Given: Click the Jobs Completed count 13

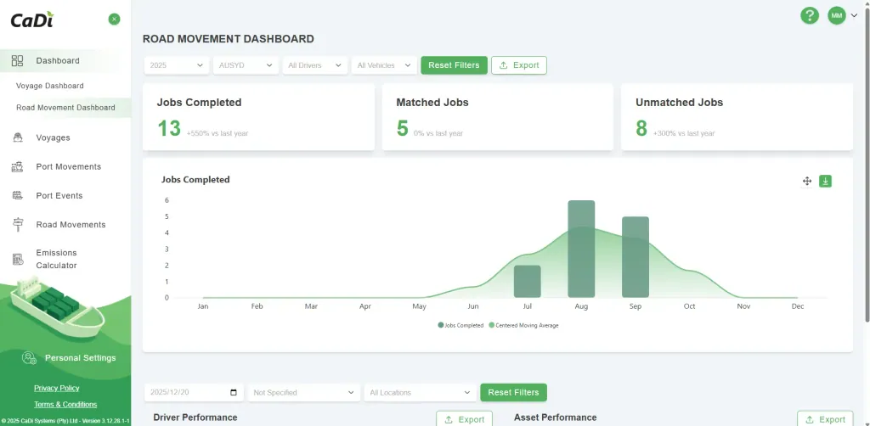Looking at the screenshot, I should [169, 128].
